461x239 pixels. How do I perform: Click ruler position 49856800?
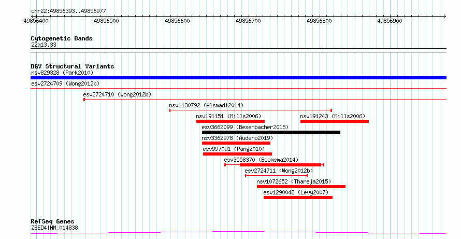[x=319, y=21]
